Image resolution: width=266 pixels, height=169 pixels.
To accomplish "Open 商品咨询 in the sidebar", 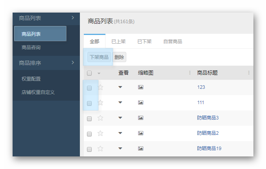I will (31, 47).
